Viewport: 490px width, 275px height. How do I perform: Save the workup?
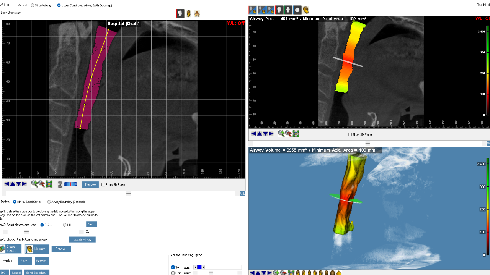pos(25,261)
